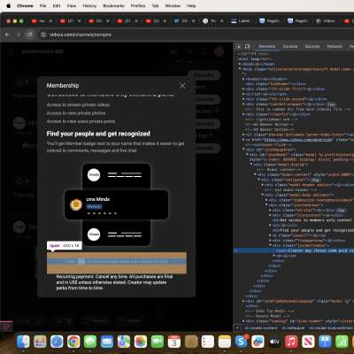Open the site info icon beside the URL
The height and width of the screenshot is (354, 354).
click(43, 35)
